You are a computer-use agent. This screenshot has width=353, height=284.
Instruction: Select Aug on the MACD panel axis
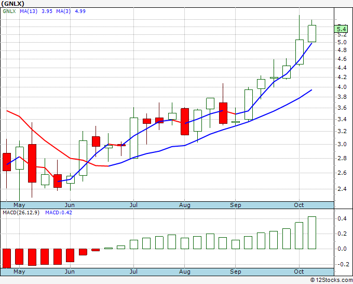tap(185, 272)
